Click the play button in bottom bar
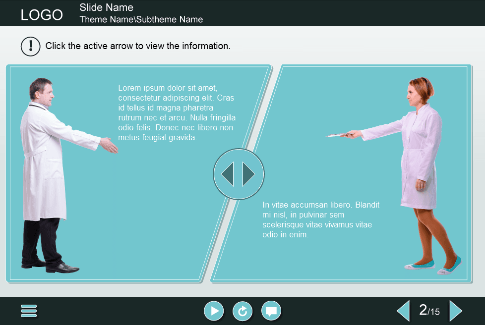Screen dimensions: 485x325 click(x=214, y=311)
